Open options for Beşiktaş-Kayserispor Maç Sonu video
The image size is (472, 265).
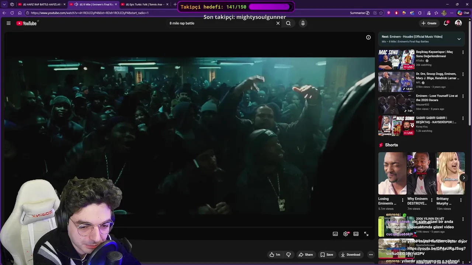463,52
